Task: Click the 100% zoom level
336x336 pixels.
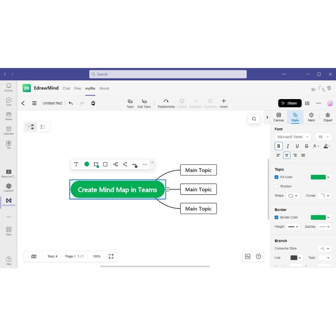Action: click(x=96, y=256)
